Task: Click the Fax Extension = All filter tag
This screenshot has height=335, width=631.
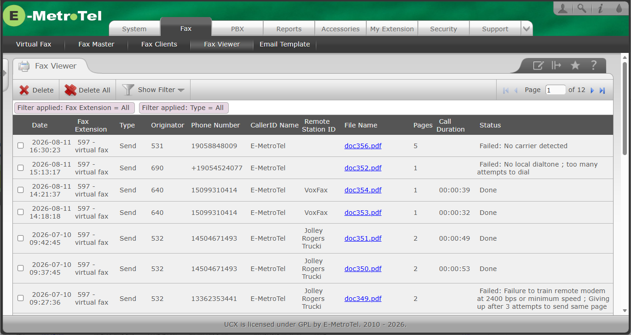Action: tap(75, 108)
